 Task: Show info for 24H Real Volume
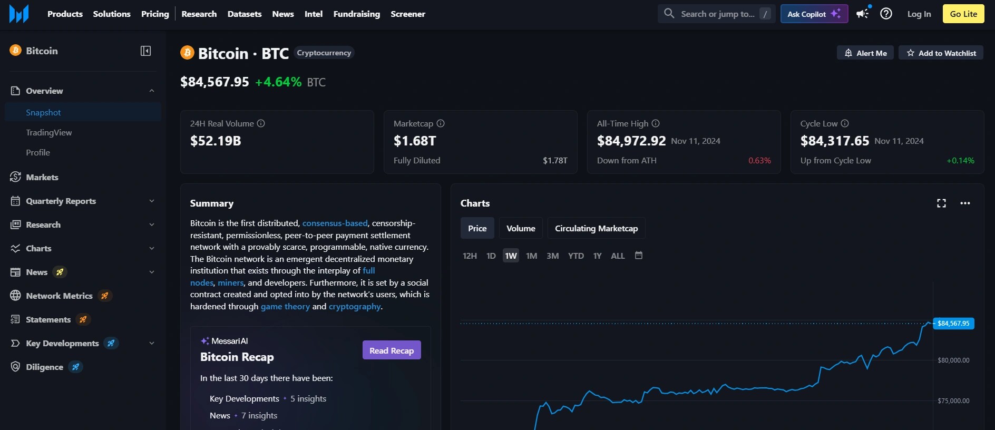[x=261, y=123]
